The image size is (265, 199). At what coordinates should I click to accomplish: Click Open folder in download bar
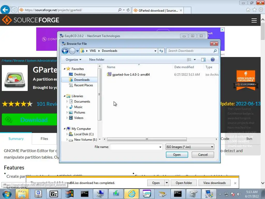tap(184, 183)
